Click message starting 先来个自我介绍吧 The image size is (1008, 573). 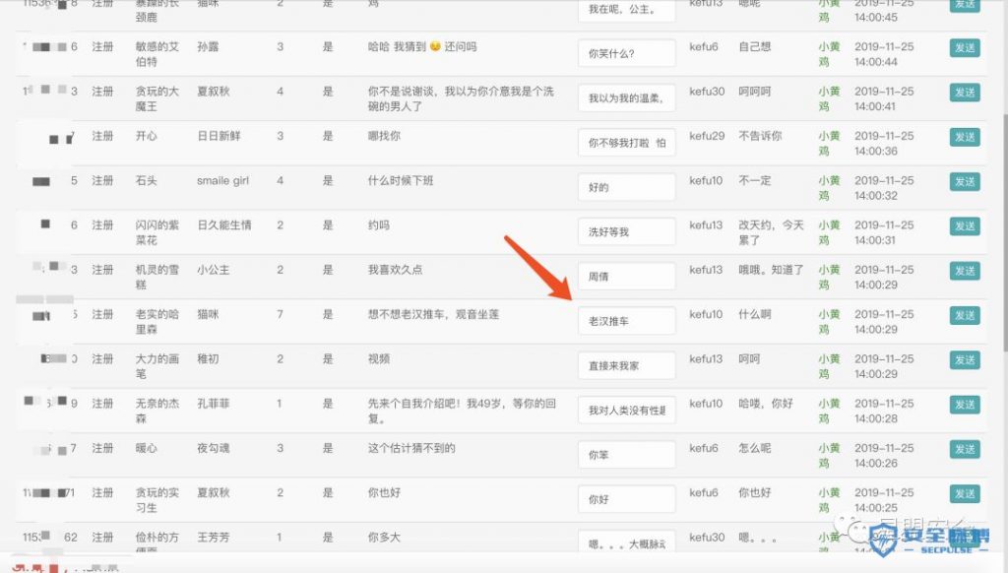(462, 411)
